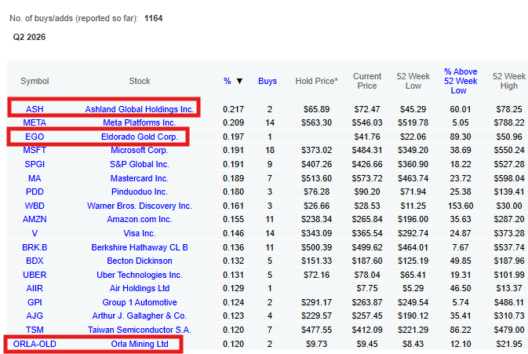Open the UBER symbol link
Viewport: 528px width, 354px height.
35,276
